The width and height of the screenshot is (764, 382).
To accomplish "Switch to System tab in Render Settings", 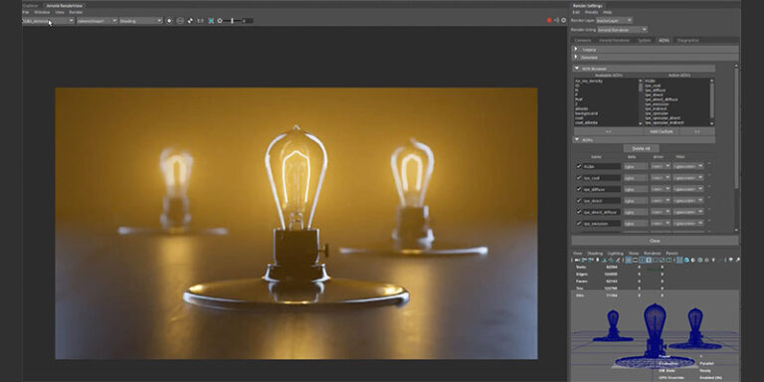I will point(645,41).
